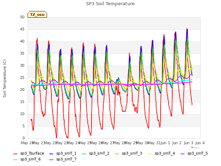Click the 25 y-axis tick label
Image resolution: width=221 pixels, height=166 pixels.
click(22, 77)
